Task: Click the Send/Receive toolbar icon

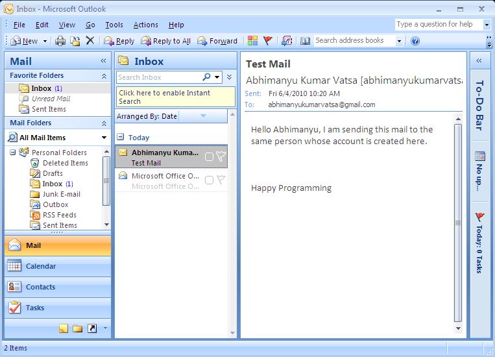Action: (x=287, y=41)
